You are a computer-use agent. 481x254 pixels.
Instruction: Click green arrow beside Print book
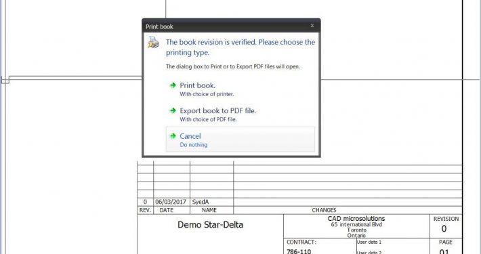click(x=173, y=85)
